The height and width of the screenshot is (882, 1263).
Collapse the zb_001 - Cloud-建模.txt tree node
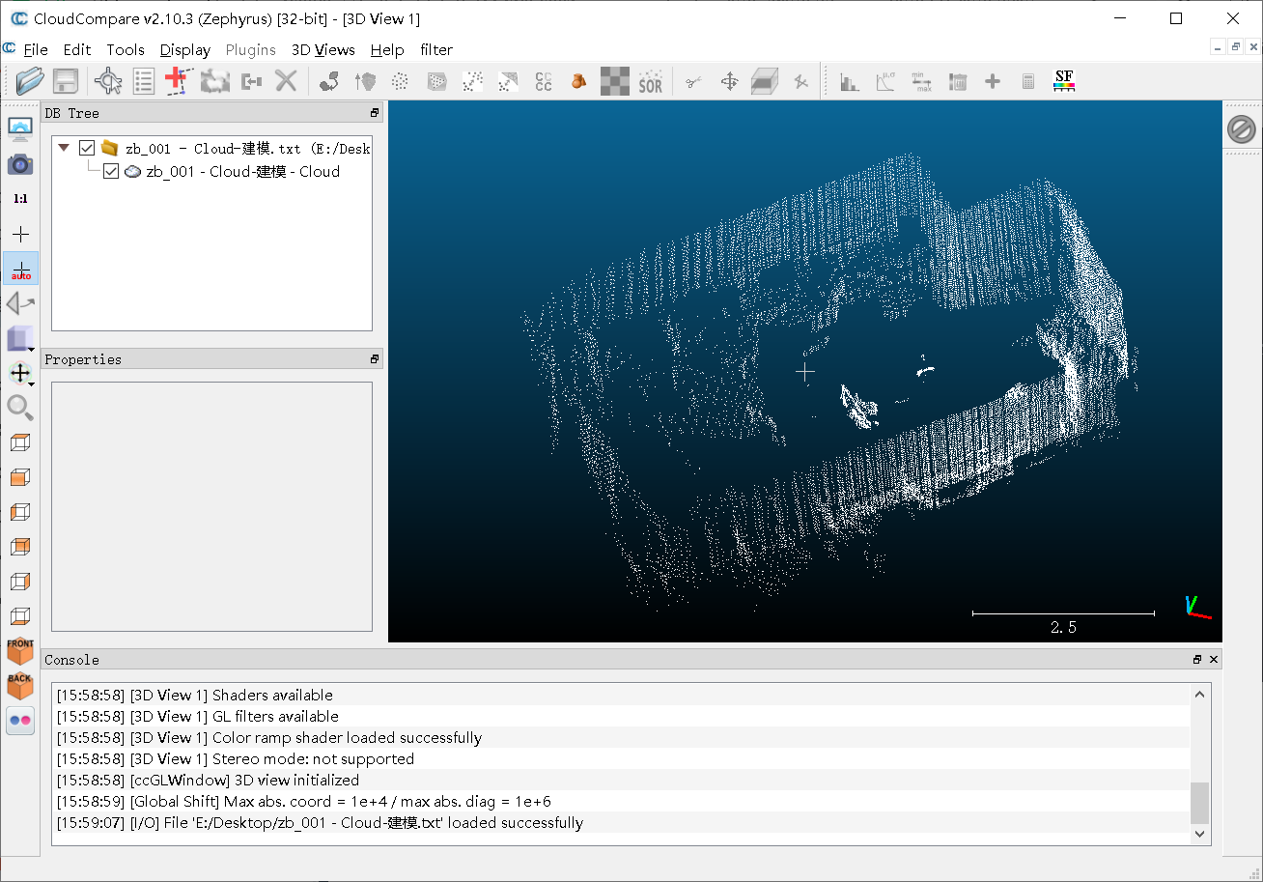(x=65, y=148)
